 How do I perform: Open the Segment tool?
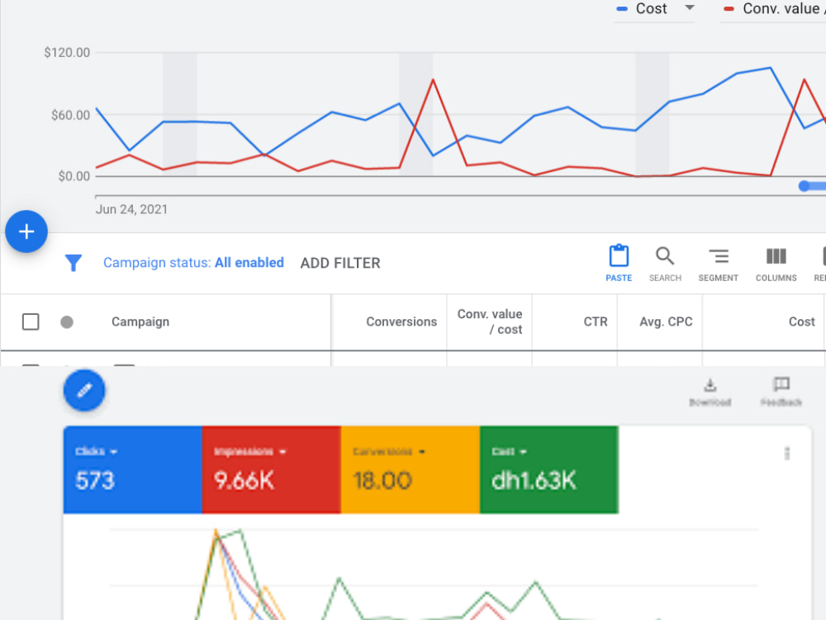[x=718, y=263]
